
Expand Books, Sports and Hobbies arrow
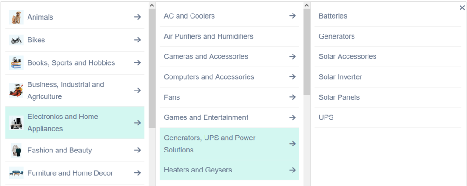point(137,62)
